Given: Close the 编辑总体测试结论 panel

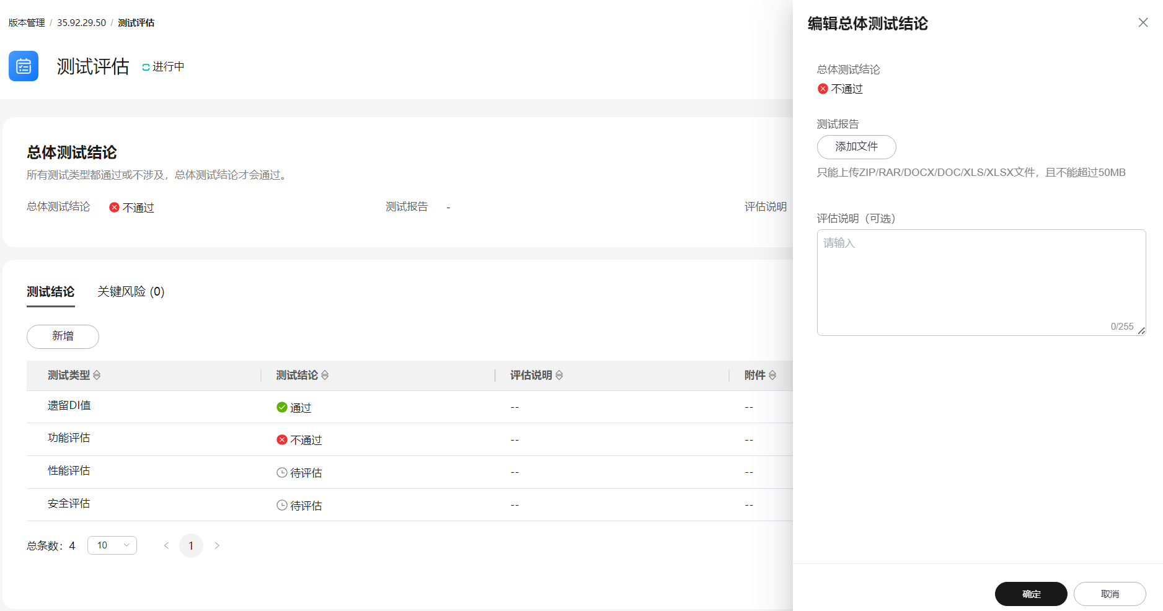Looking at the screenshot, I should 1143,23.
